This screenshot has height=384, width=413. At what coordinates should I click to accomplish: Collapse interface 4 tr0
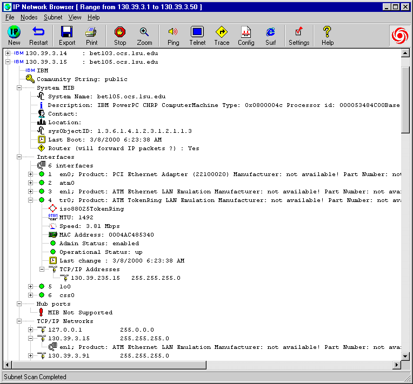[31, 200]
